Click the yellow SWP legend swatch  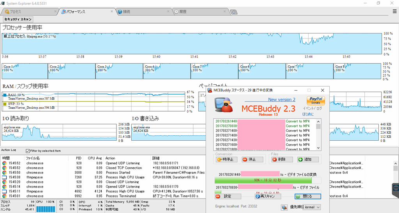(5, 104)
